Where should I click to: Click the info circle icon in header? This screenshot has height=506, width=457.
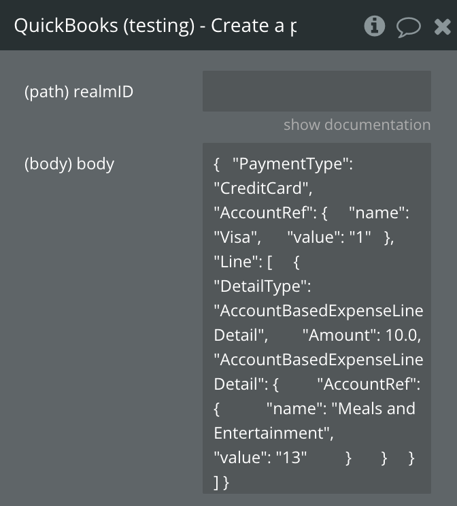click(374, 27)
